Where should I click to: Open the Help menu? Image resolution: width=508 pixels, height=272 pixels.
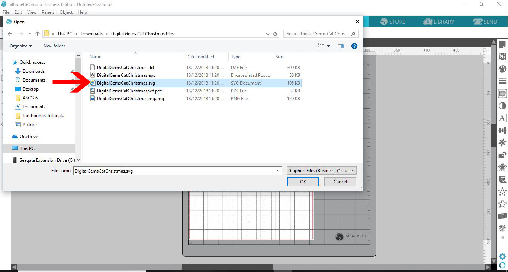point(82,12)
